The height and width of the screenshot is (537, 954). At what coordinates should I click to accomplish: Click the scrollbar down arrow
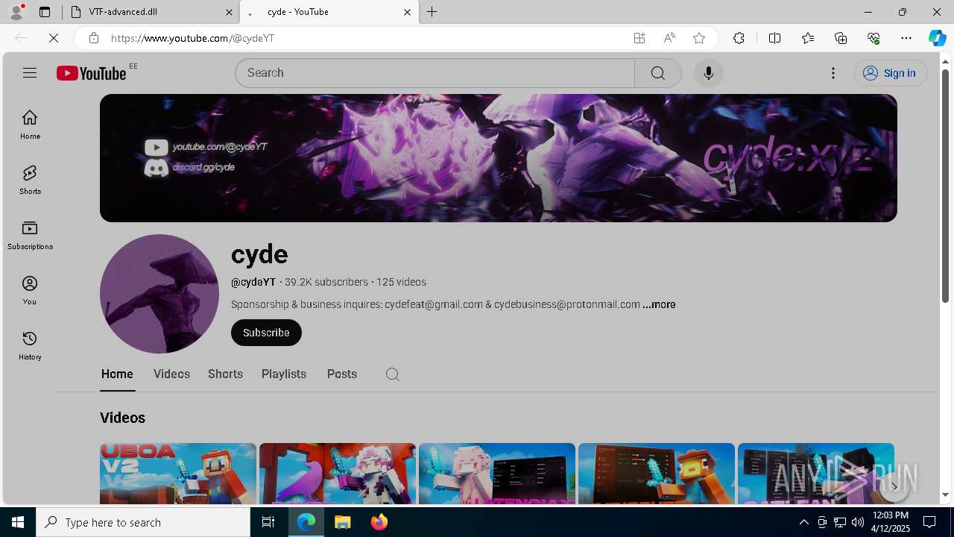pyautogui.click(x=945, y=494)
